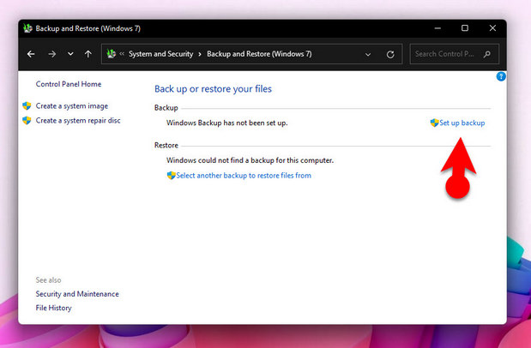Close the Backup and Restore window

point(492,28)
